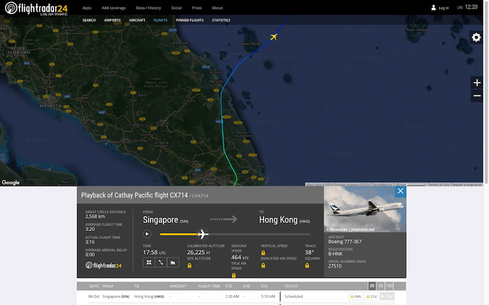Switch to the Flights tab
The height and width of the screenshot is (305, 489).
(x=161, y=20)
